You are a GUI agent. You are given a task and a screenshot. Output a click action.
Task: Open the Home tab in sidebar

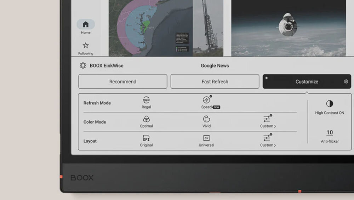point(86,27)
